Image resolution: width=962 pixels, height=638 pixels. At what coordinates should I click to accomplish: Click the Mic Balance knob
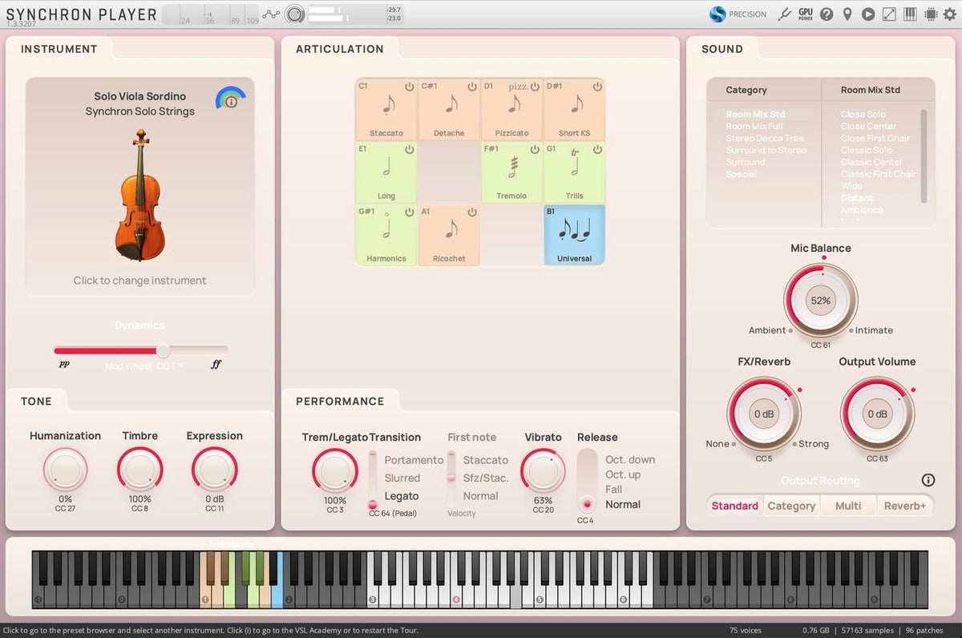820,301
